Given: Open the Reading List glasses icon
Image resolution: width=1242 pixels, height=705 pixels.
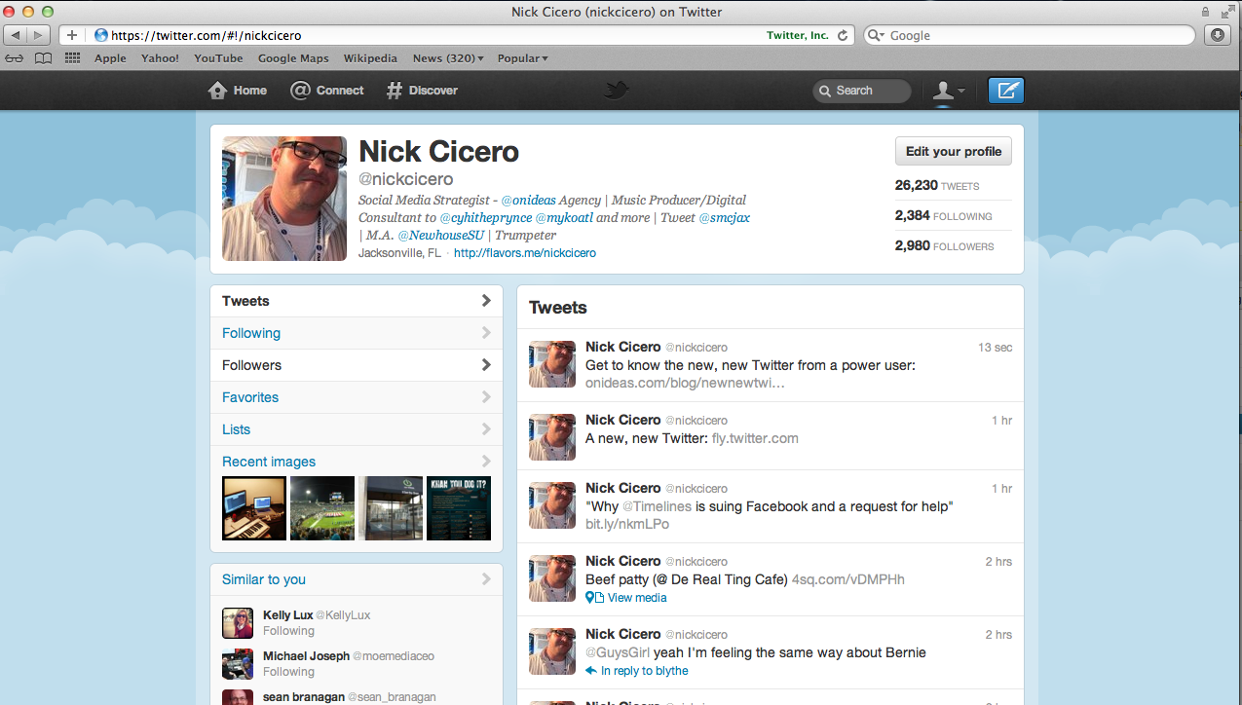Looking at the screenshot, I should [x=15, y=58].
